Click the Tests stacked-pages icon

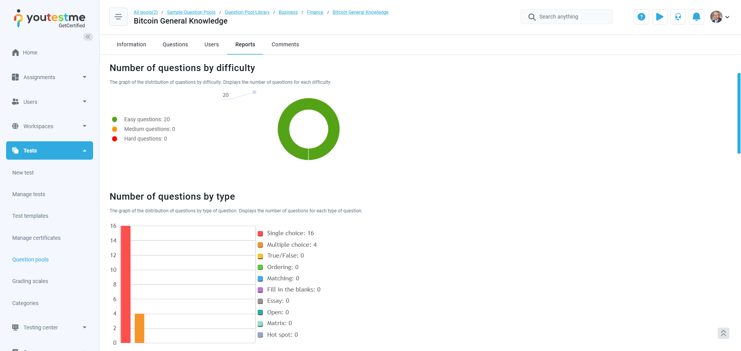(x=15, y=151)
